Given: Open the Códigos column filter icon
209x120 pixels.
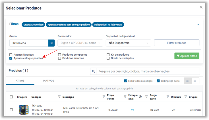Looking at the screenshot, I should (x=59, y=97).
